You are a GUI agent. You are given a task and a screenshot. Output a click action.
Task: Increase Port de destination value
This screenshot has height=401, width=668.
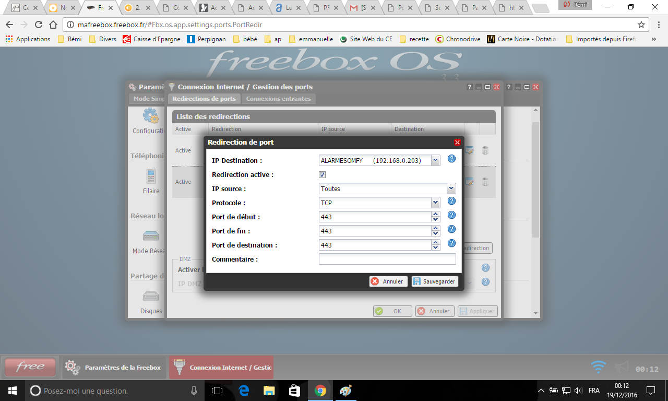436,242
